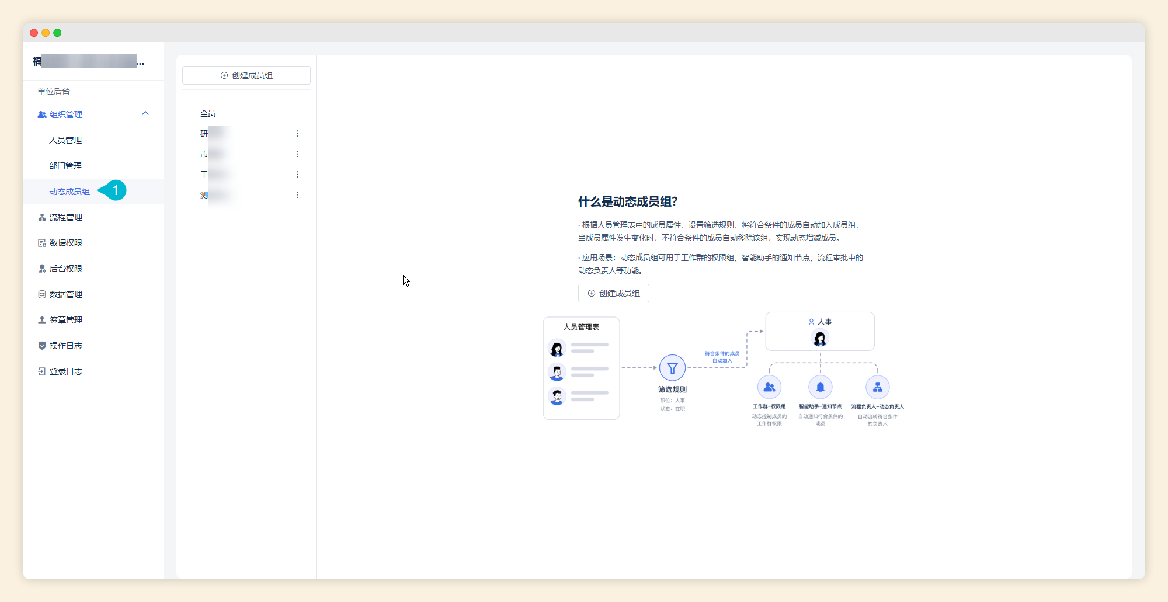Click the macOS green maximize window button
The image size is (1168, 602).
pos(57,33)
